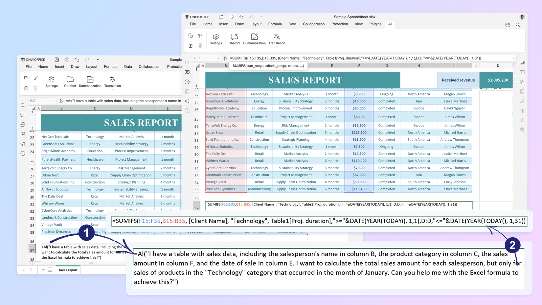This screenshot has width=542, height=305.
Task: Open the Spellcheck panel
Action: (187, 91)
